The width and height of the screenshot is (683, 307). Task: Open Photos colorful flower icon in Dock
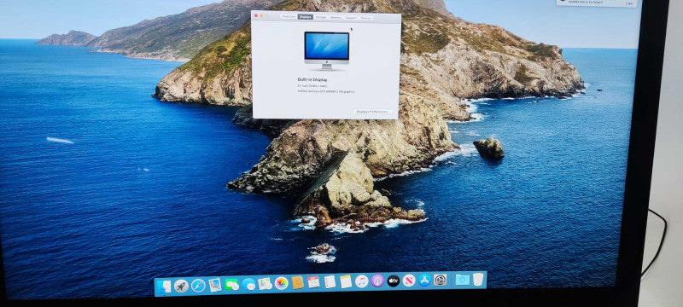tap(282, 283)
